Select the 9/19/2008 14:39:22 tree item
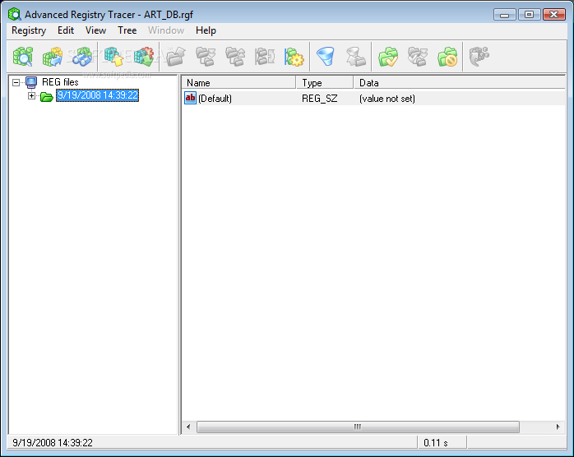 point(97,95)
